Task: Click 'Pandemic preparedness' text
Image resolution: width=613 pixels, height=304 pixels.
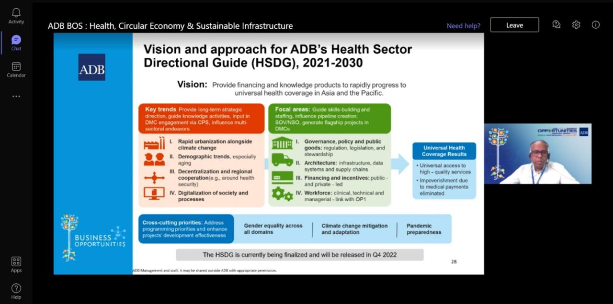Action: (424, 229)
